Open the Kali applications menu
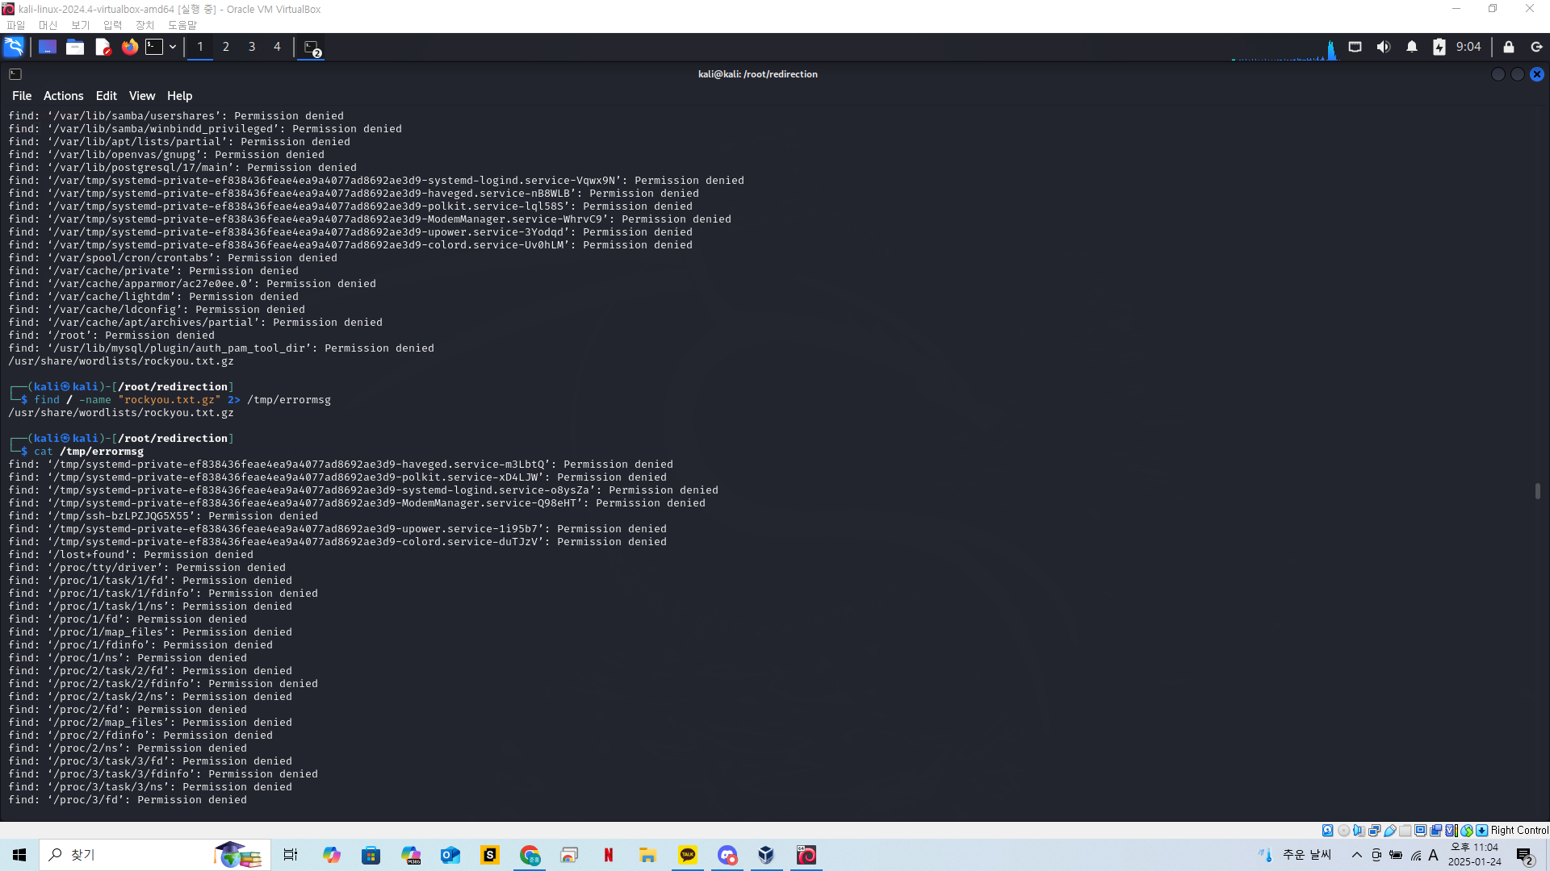The image size is (1550, 871). [x=14, y=47]
